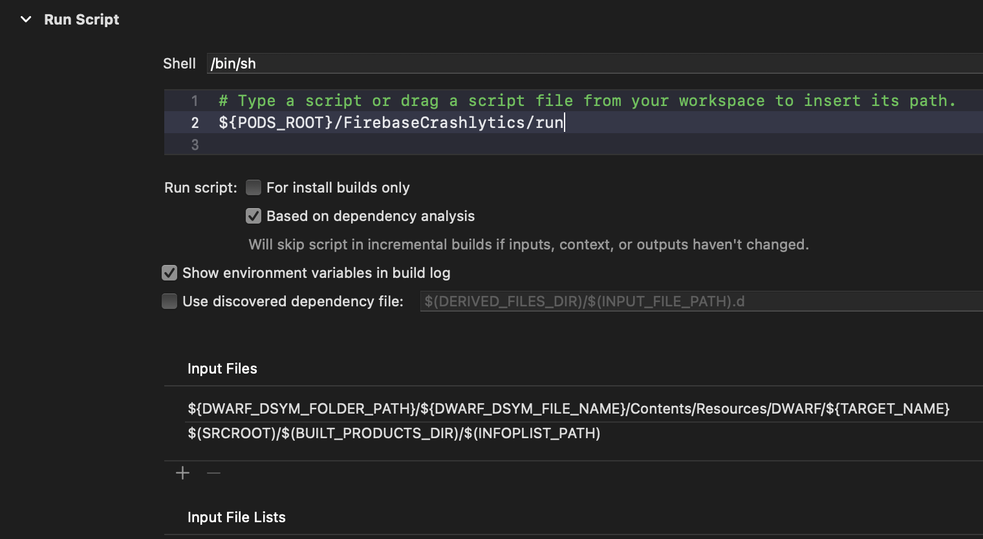The height and width of the screenshot is (539, 983).
Task: Click the discovered dependency file path field
Action: click(702, 301)
